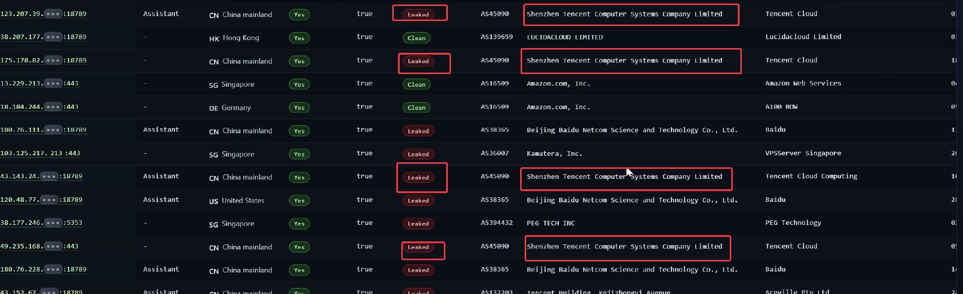Image resolution: width=963 pixels, height=294 pixels.
Task: Open the 49.235.168 address link on port 443
Action: tap(39, 246)
